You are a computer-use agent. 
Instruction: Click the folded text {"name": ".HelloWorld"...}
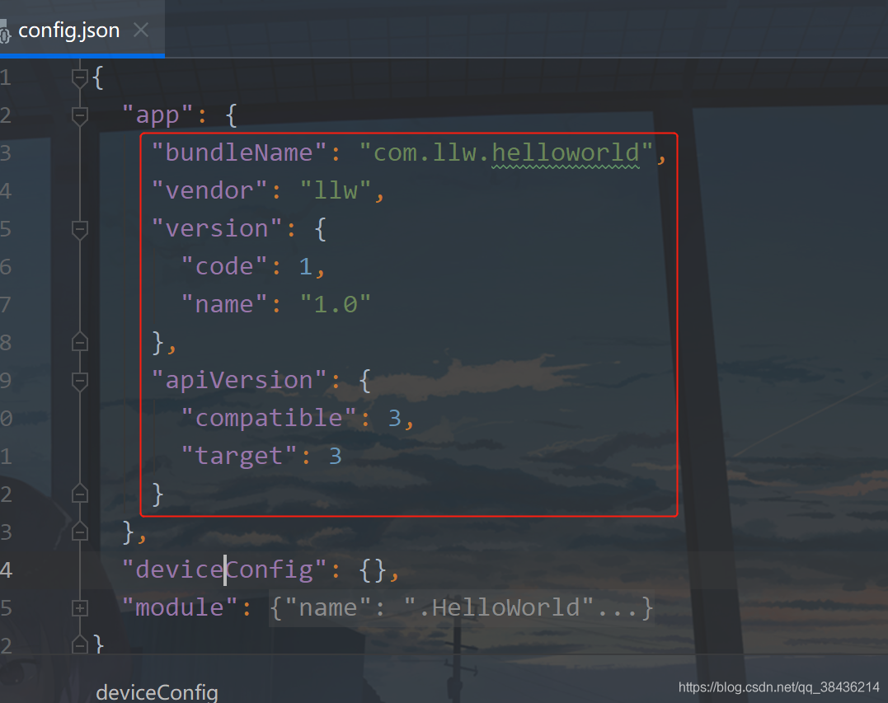tap(462, 608)
